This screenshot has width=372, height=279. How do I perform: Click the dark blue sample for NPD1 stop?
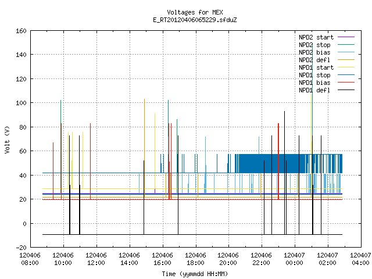(x=346, y=75)
